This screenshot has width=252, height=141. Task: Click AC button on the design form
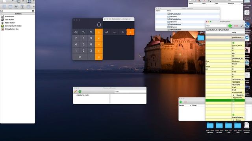(x=107, y=32)
